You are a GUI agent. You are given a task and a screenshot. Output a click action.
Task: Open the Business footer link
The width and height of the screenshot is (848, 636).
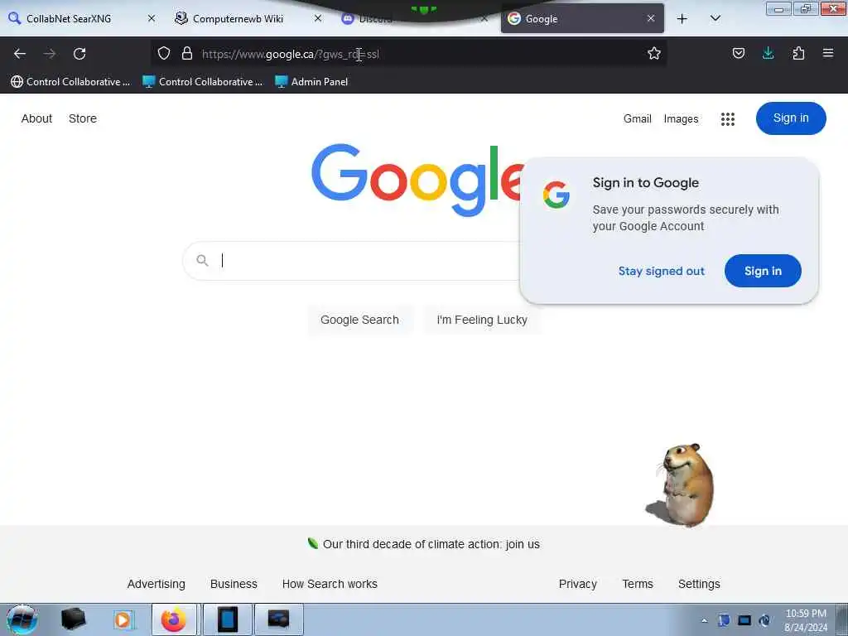tap(234, 584)
